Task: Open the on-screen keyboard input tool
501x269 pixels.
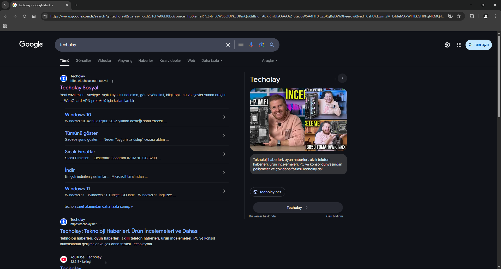Action: click(241, 45)
